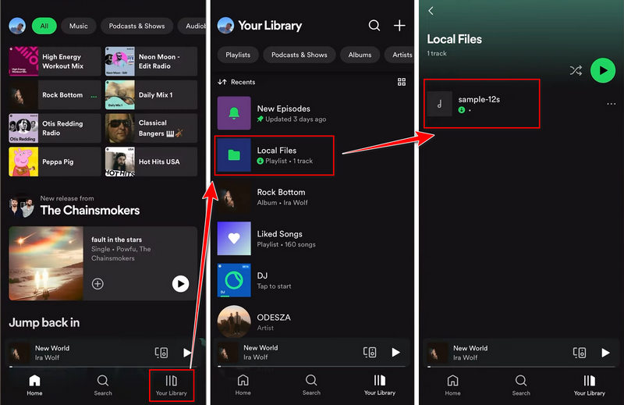Image resolution: width=624 pixels, height=405 pixels.
Task: Open DJ Tap to start
Action: (x=312, y=280)
